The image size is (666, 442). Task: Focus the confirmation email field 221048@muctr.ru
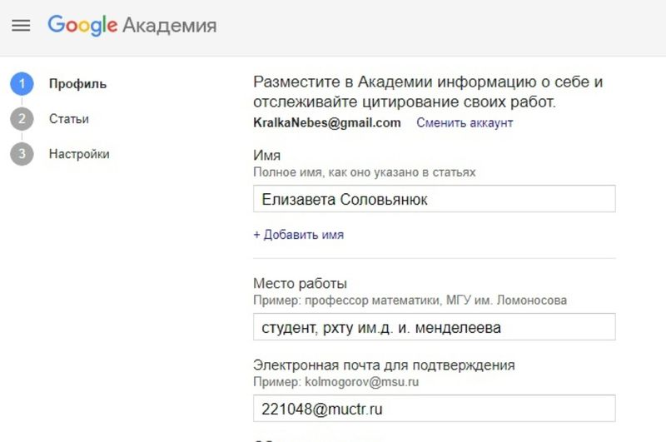(434, 409)
